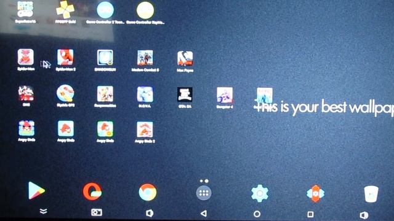This screenshot has width=394, height=221.
Task: Launch Chrome browser from the dock
Action: [x=148, y=192]
